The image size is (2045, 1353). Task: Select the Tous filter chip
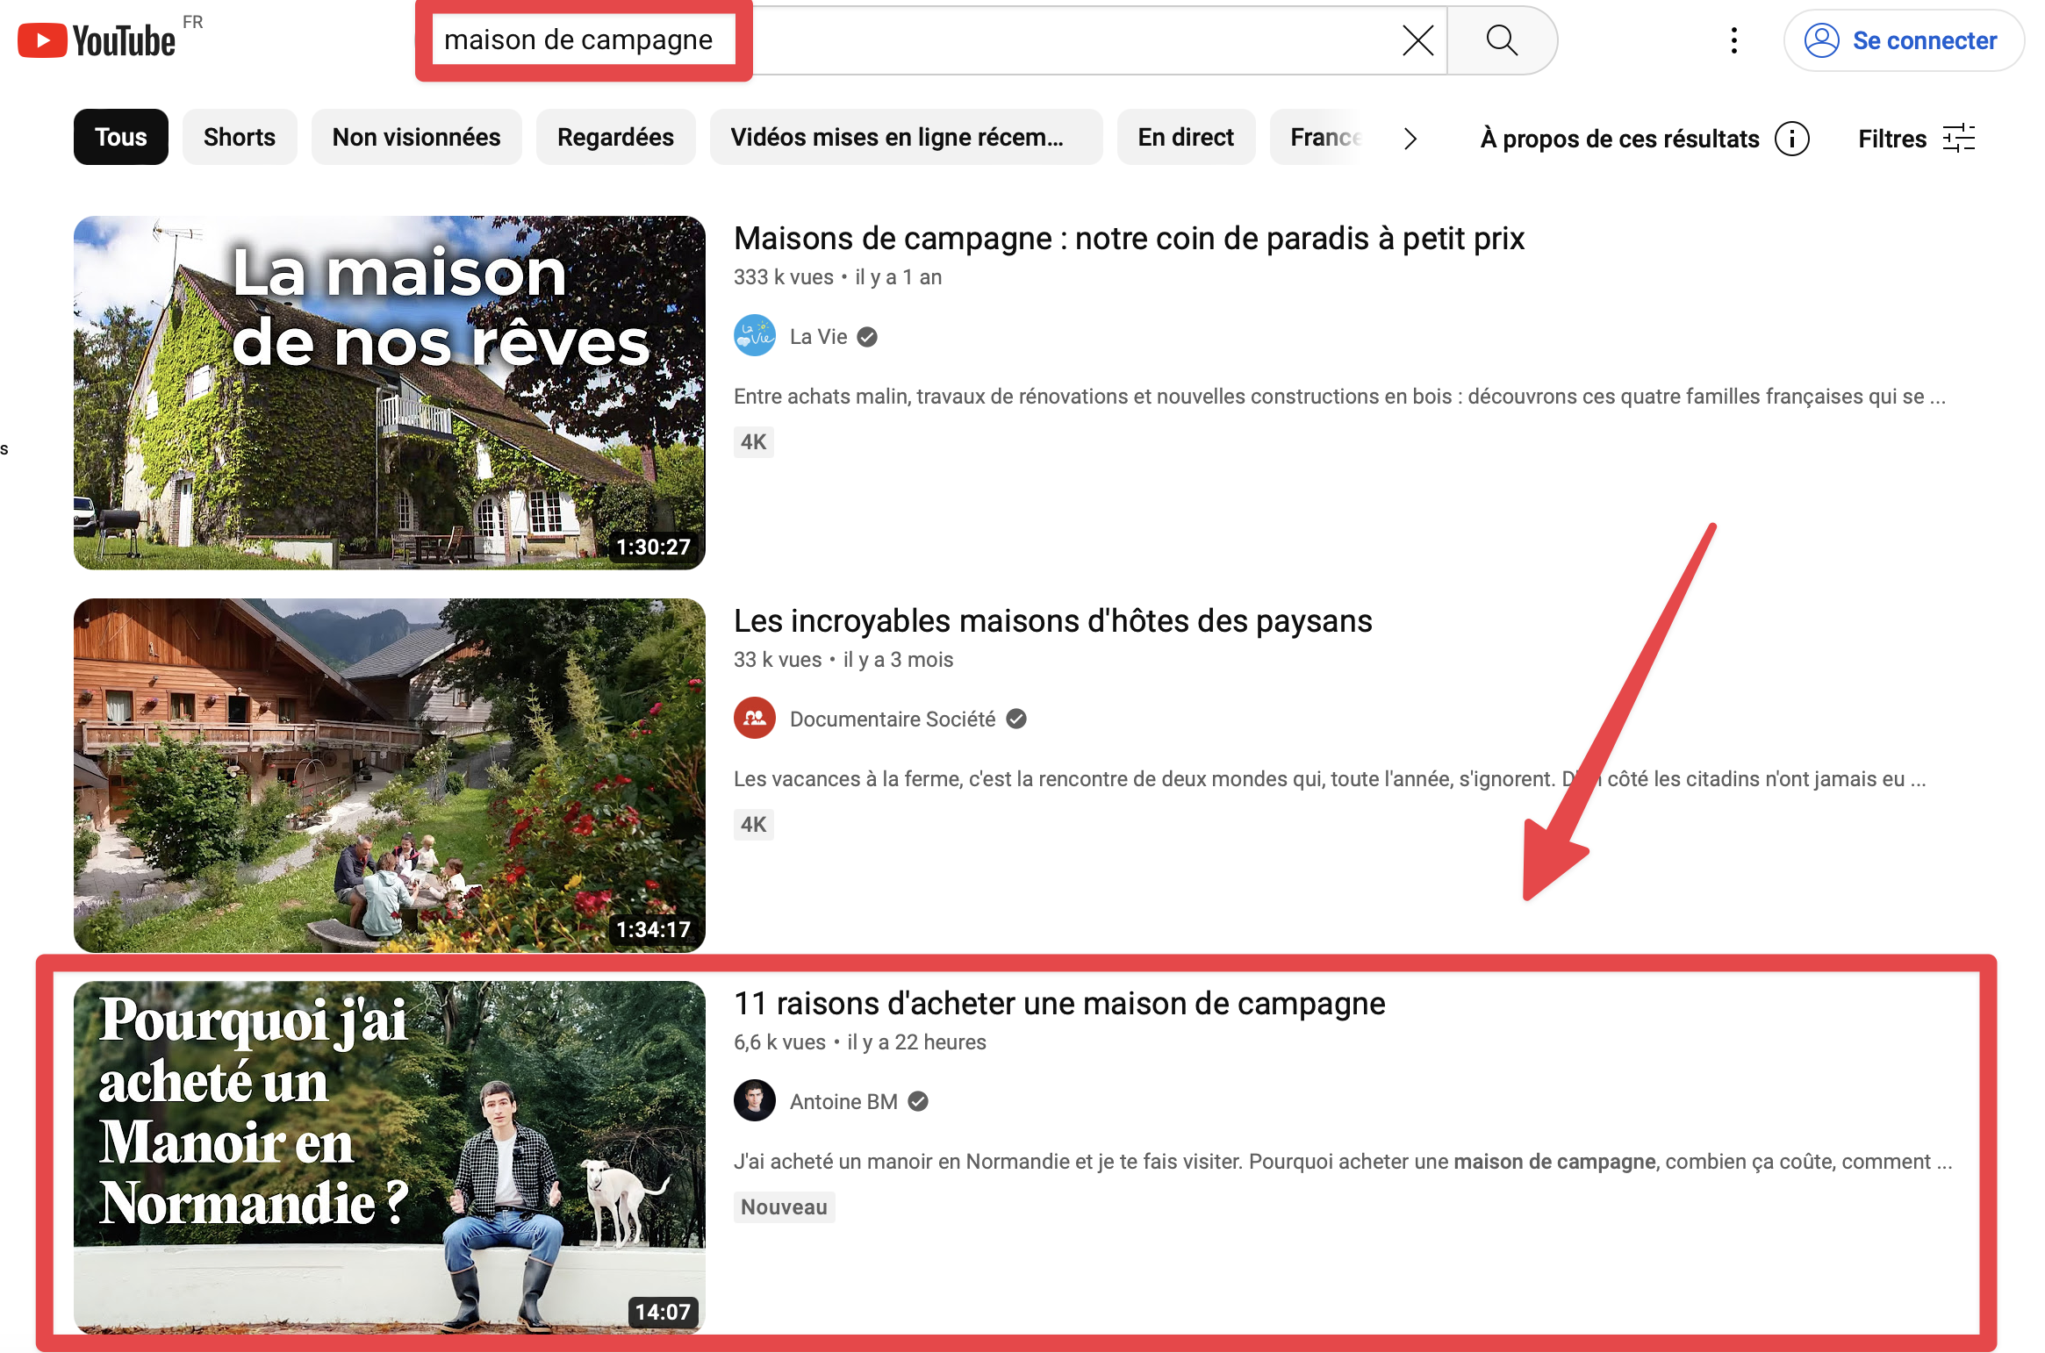(120, 138)
